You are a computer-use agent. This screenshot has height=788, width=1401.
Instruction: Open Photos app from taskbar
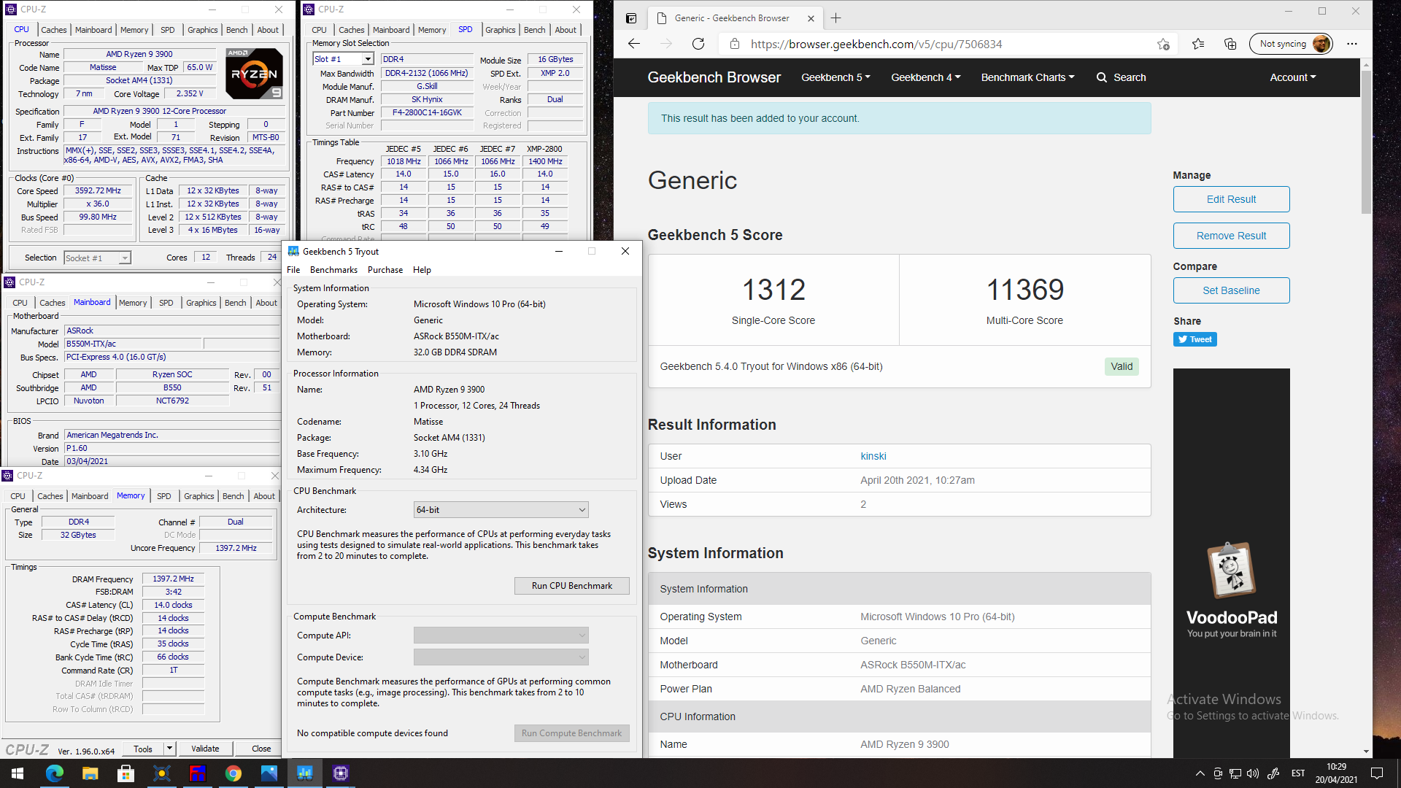[269, 773]
